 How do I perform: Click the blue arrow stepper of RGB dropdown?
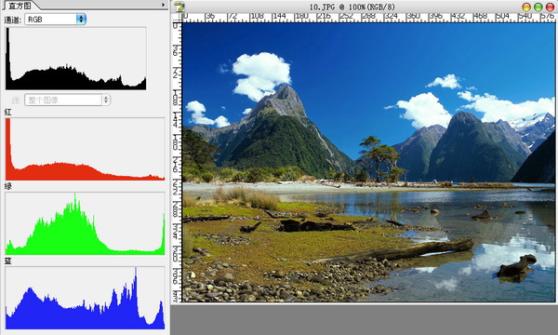[x=81, y=20]
